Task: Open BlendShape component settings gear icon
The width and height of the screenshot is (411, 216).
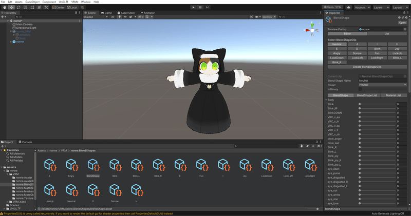Action: point(406,17)
